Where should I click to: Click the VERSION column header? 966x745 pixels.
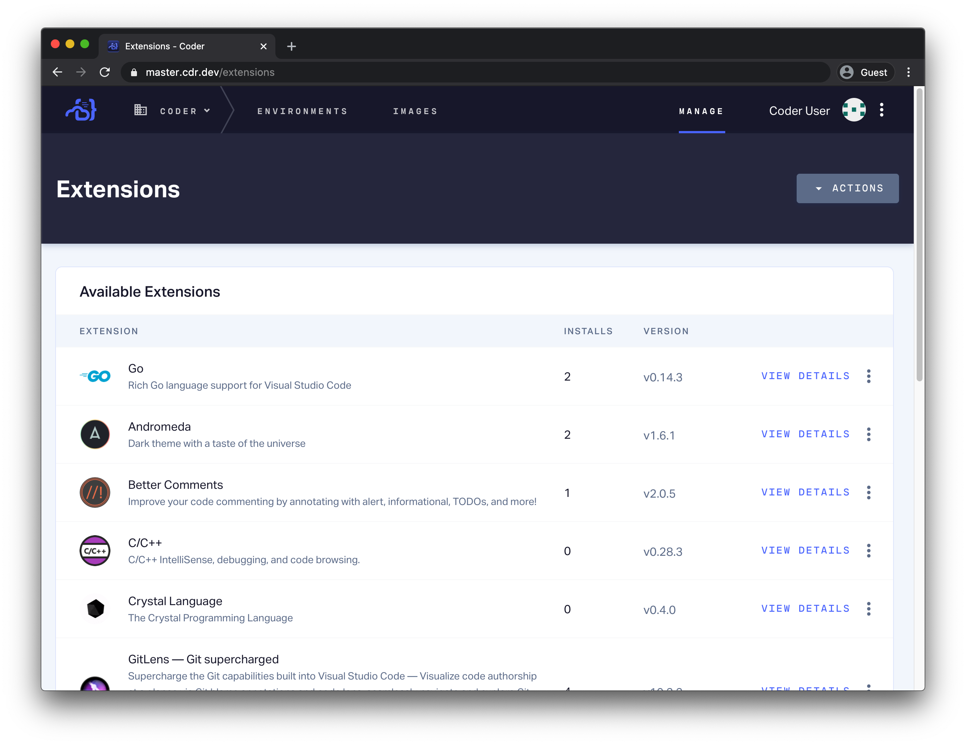(x=666, y=331)
